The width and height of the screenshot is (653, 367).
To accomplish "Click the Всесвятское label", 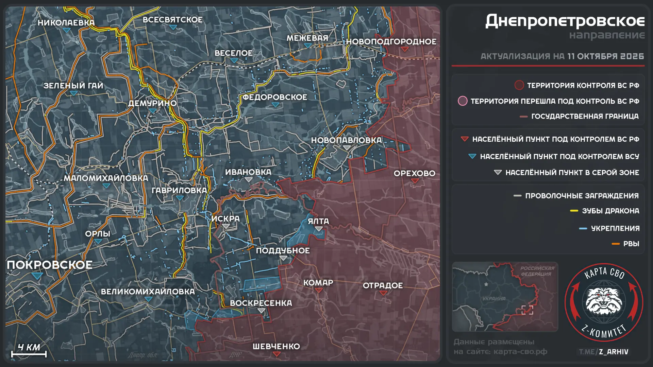I will [x=173, y=20].
